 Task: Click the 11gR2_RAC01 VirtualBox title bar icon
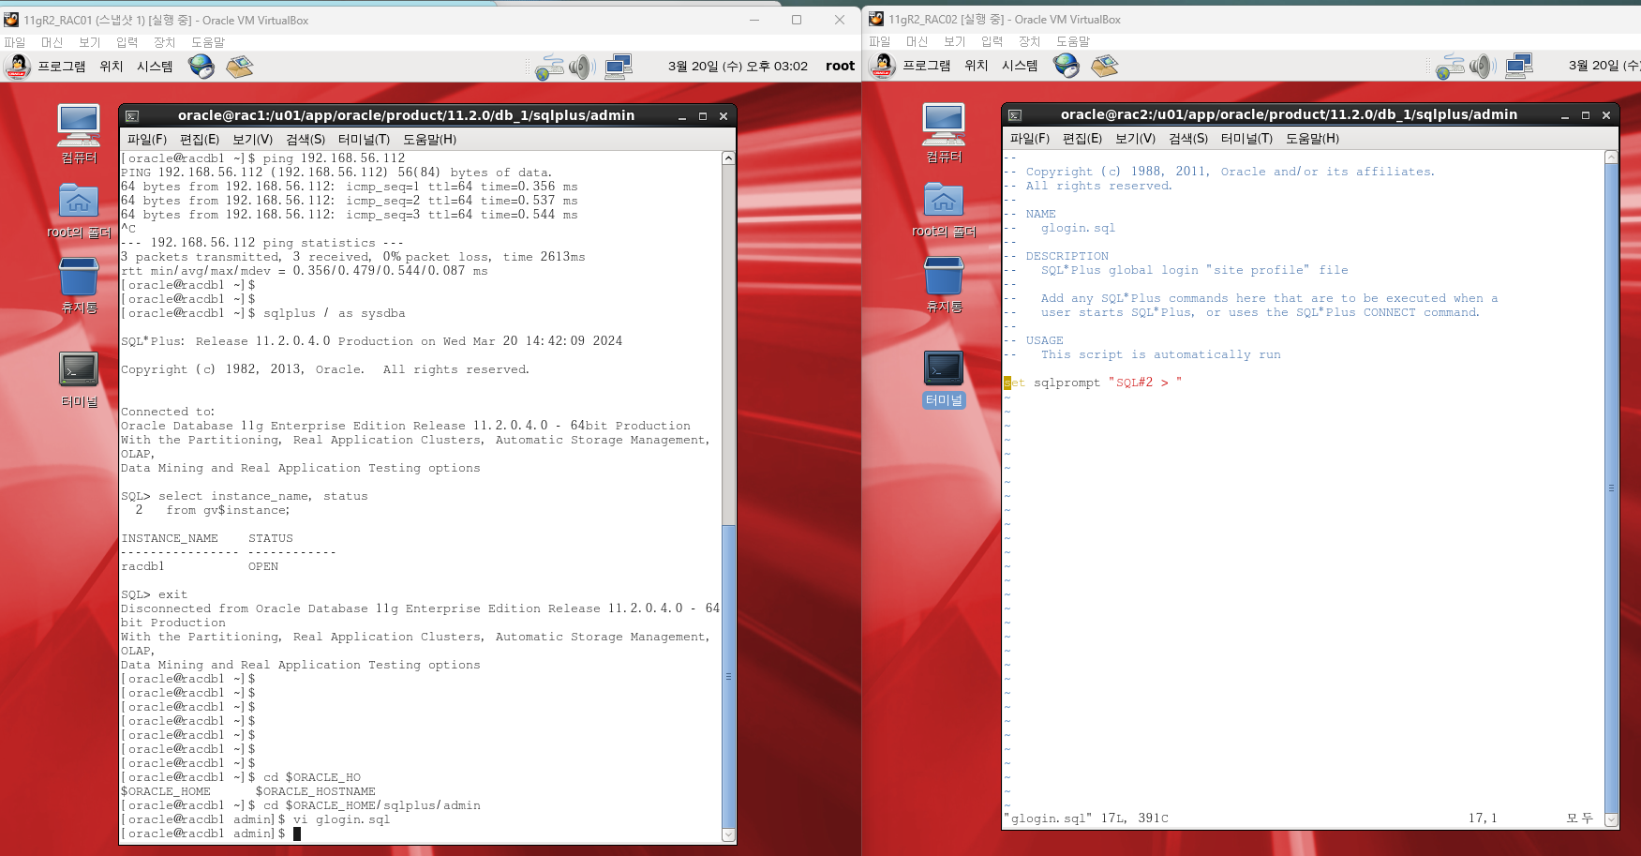(x=11, y=20)
